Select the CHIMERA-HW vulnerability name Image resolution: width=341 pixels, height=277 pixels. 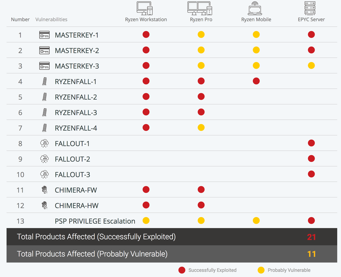point(76,206)
